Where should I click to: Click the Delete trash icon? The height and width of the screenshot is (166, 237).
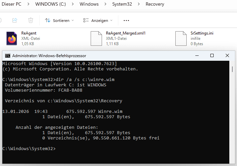click(31, 20)
